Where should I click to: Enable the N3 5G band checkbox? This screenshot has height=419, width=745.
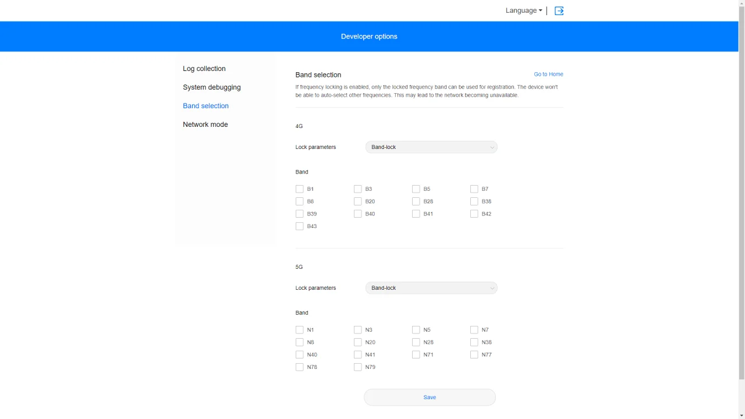(357, 330)
